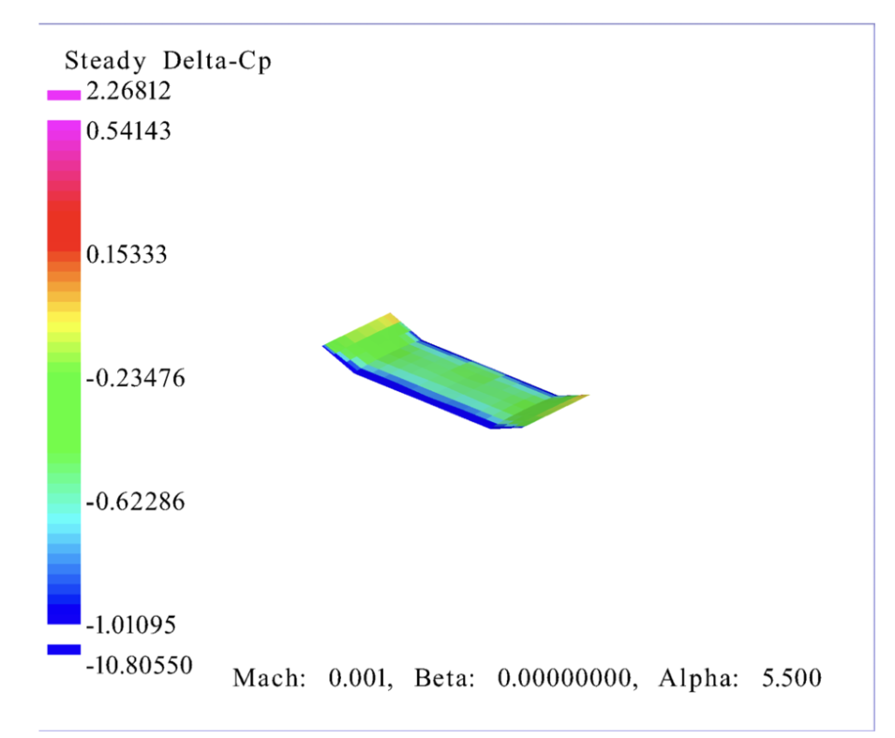Click the -1.01095 legend label
The width and height of the screenshot is (895, 738).
click(135, 625)
